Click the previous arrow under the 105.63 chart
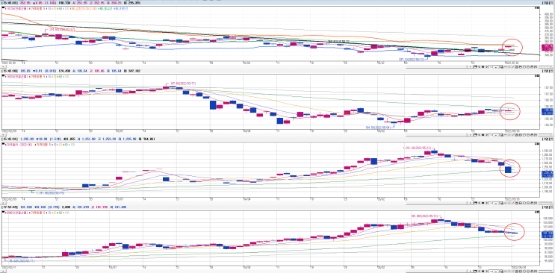555x273 pixels. (x=480, y=135)
